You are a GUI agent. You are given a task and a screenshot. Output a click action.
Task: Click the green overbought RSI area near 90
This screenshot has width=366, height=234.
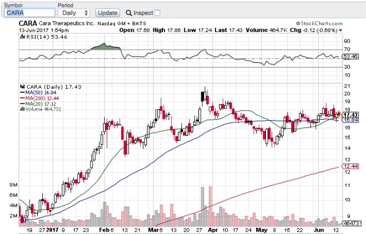click(x=105, y=46)
